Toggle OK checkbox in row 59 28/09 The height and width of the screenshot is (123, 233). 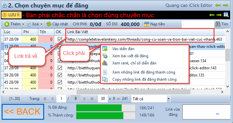pos(60,75)
